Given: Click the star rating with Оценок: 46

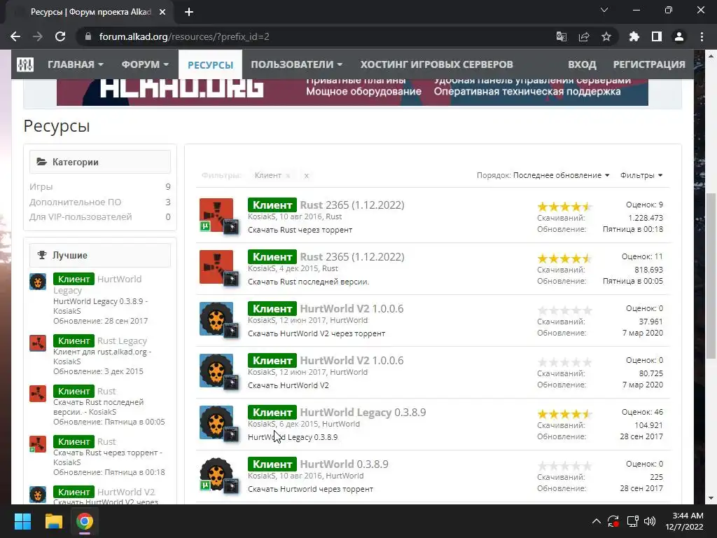Looking at the screenshot, I should tap(564, 414).
